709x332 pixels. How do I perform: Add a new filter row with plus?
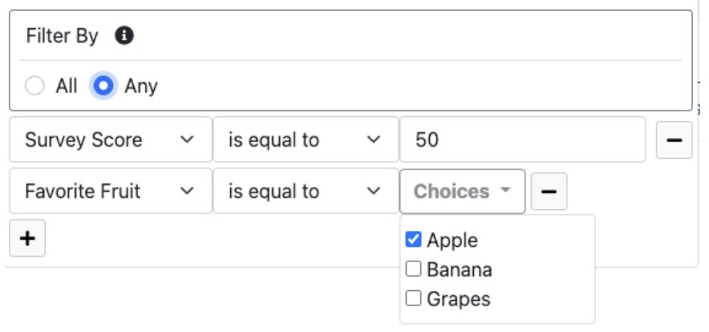click(x=27, y=239)
